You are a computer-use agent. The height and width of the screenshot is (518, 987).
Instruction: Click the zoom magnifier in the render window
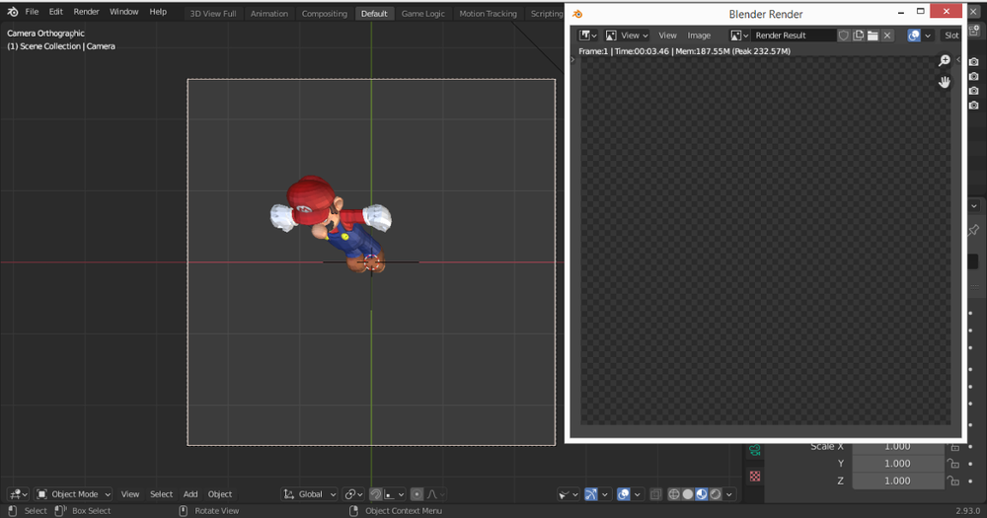coord(944,61)
